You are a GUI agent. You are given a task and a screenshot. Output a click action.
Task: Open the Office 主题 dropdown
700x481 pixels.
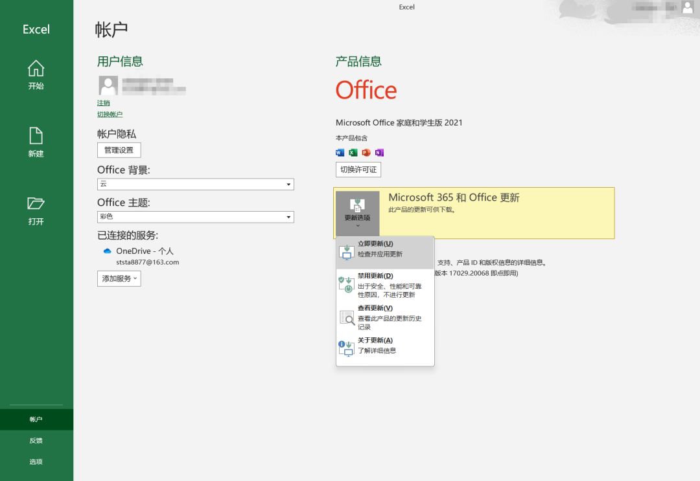(196, 217)
